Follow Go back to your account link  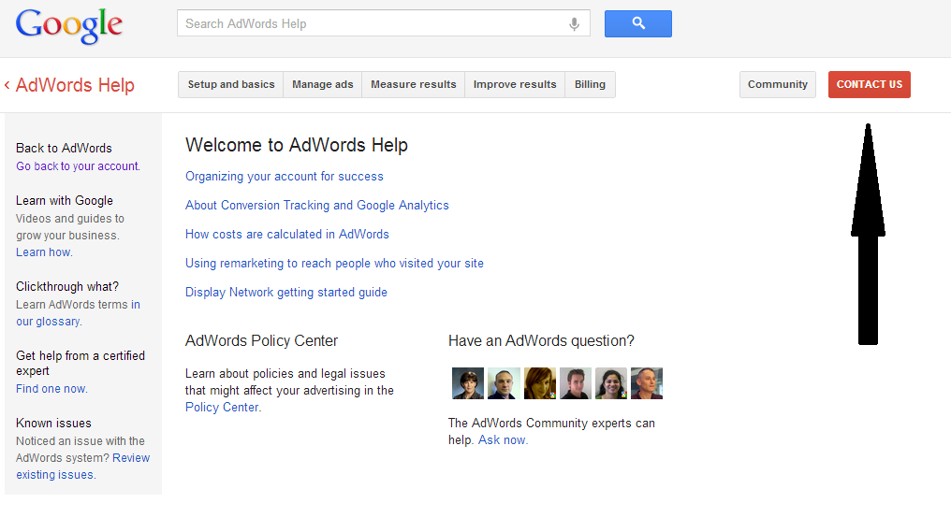click(x=79, y=166)
